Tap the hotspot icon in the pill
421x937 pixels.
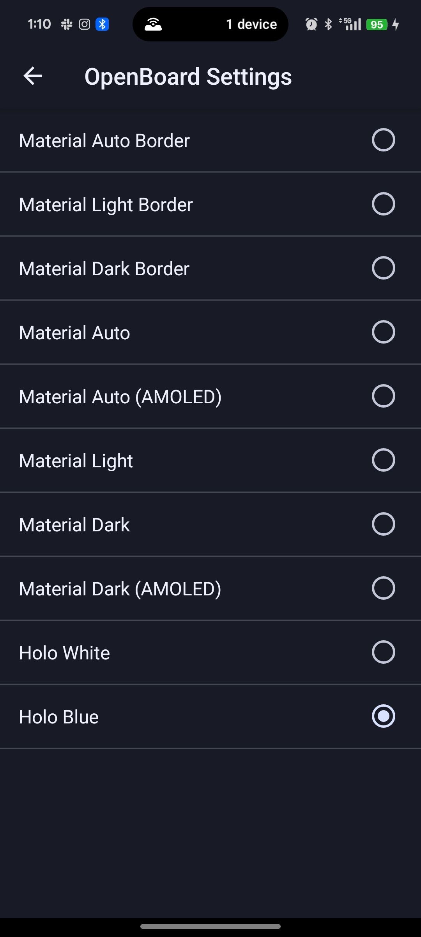[x=153, y=25]
